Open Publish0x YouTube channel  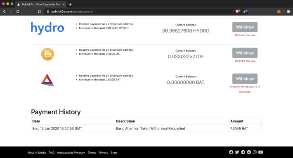(260, 152)
